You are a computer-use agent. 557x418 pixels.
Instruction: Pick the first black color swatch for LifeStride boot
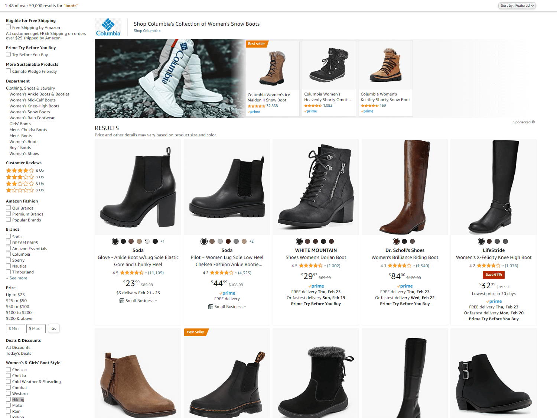pos(481,242)
